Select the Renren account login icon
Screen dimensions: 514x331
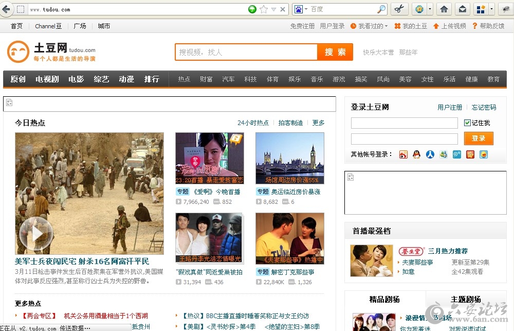[x=430, y=154]
